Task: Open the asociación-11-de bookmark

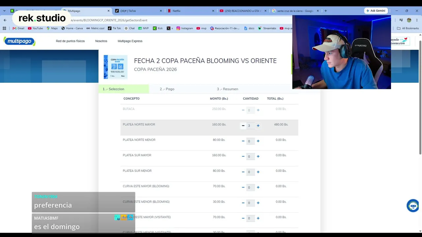Action: pos(225,28)
